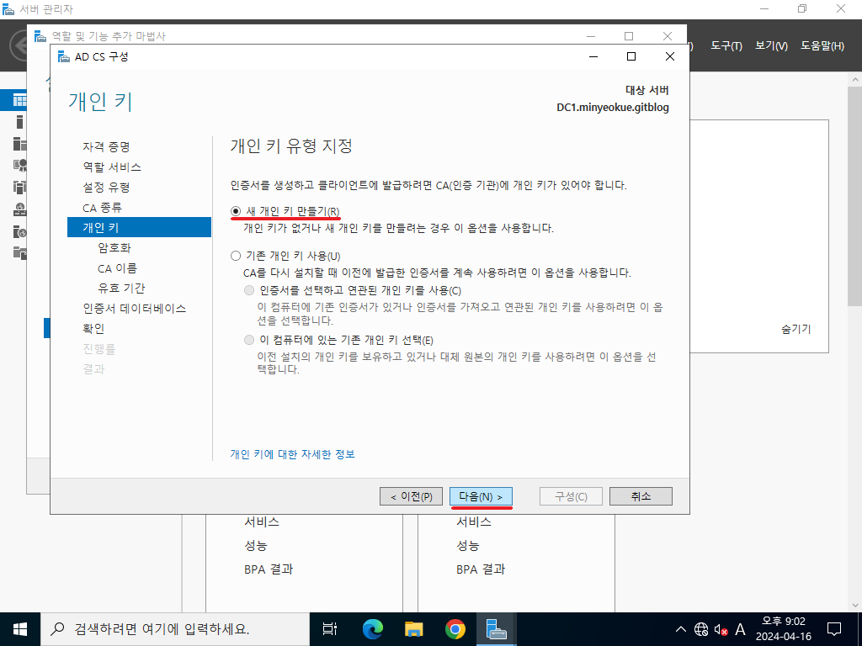Click the AD DS sidebar icon
This screenshot has height=646, width=862.
pyautogui.click(x=20, y=187)
